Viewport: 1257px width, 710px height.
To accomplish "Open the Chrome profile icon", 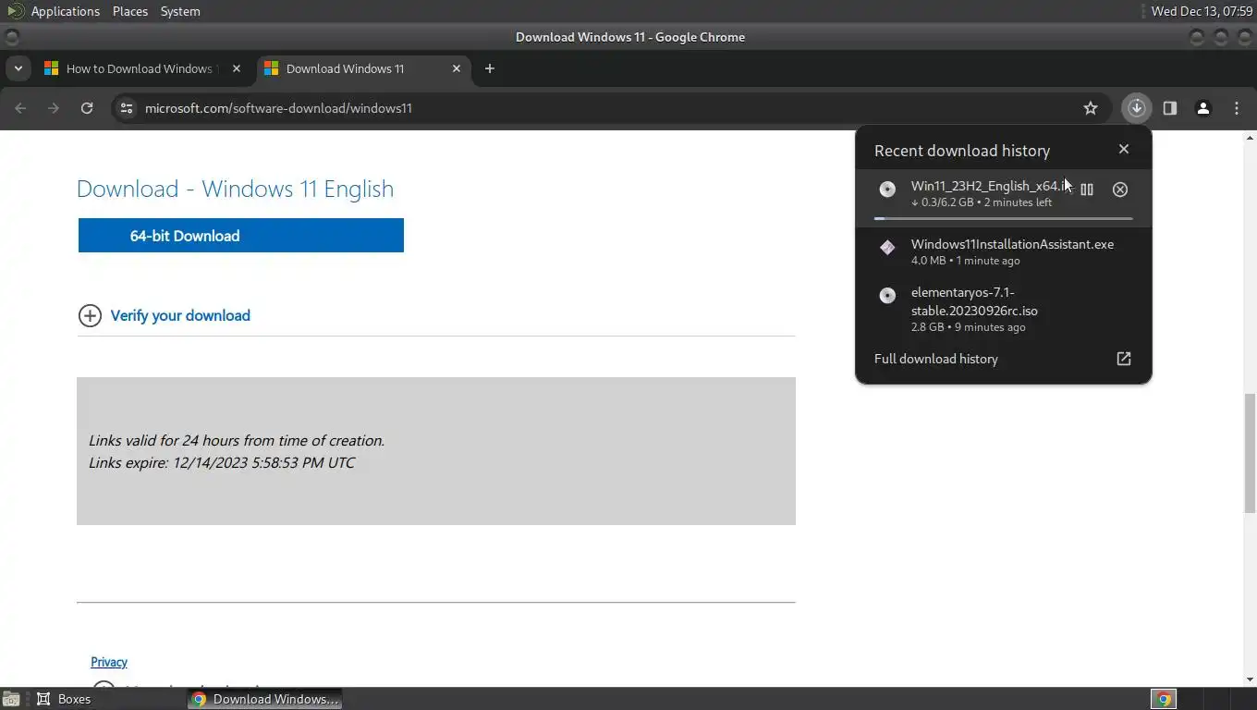I will coord(1203,108).
